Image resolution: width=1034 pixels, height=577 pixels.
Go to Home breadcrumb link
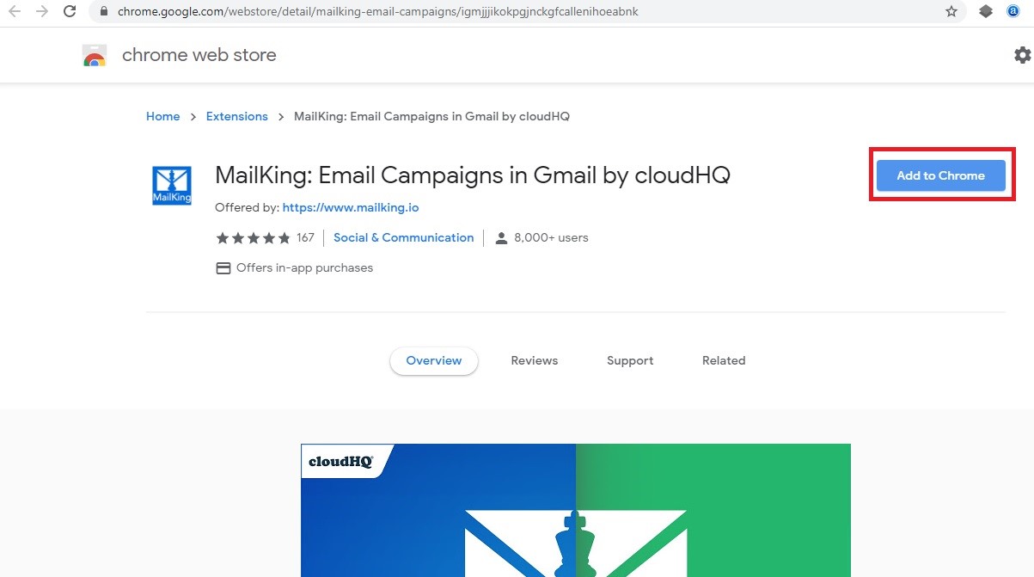163,116
